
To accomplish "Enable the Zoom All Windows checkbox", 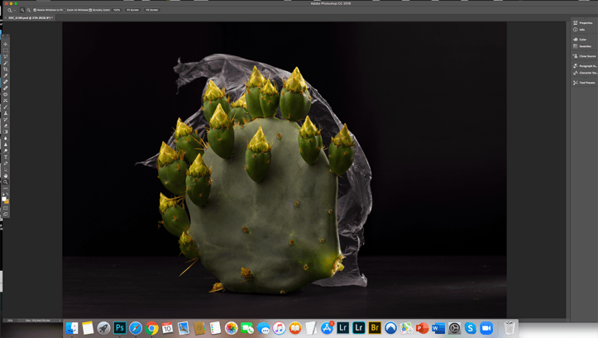I will tap(65, 10).
